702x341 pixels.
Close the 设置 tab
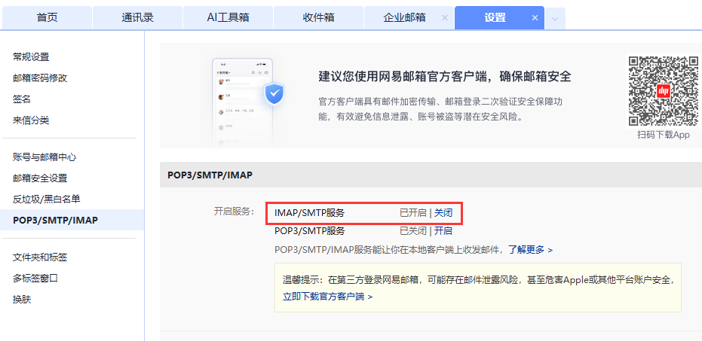[x=535, y=18]
